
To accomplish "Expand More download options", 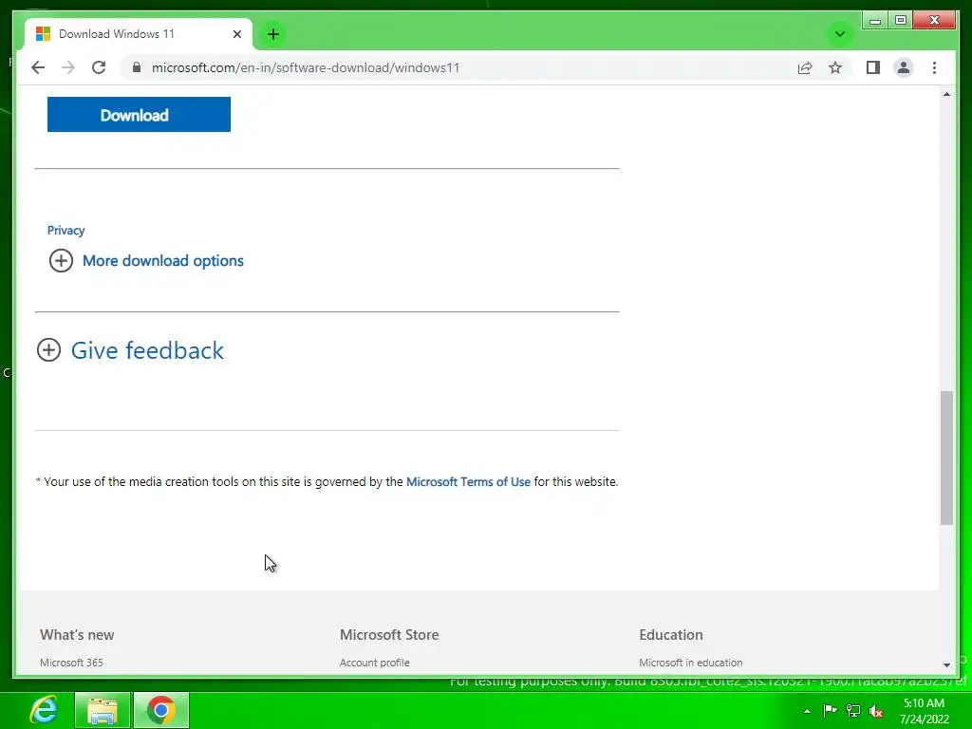I will (146, 260).
